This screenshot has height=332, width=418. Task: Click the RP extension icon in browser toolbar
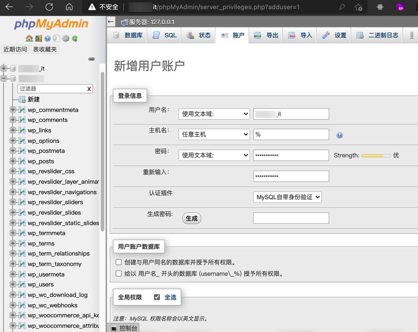tap(400, 7)
